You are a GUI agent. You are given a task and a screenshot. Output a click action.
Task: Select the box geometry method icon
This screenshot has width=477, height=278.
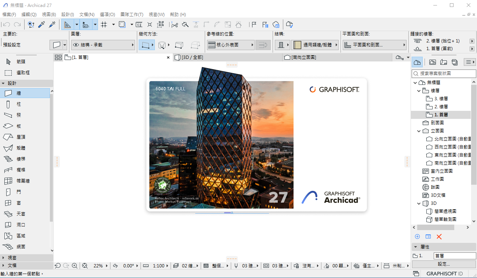coord(179,45)
